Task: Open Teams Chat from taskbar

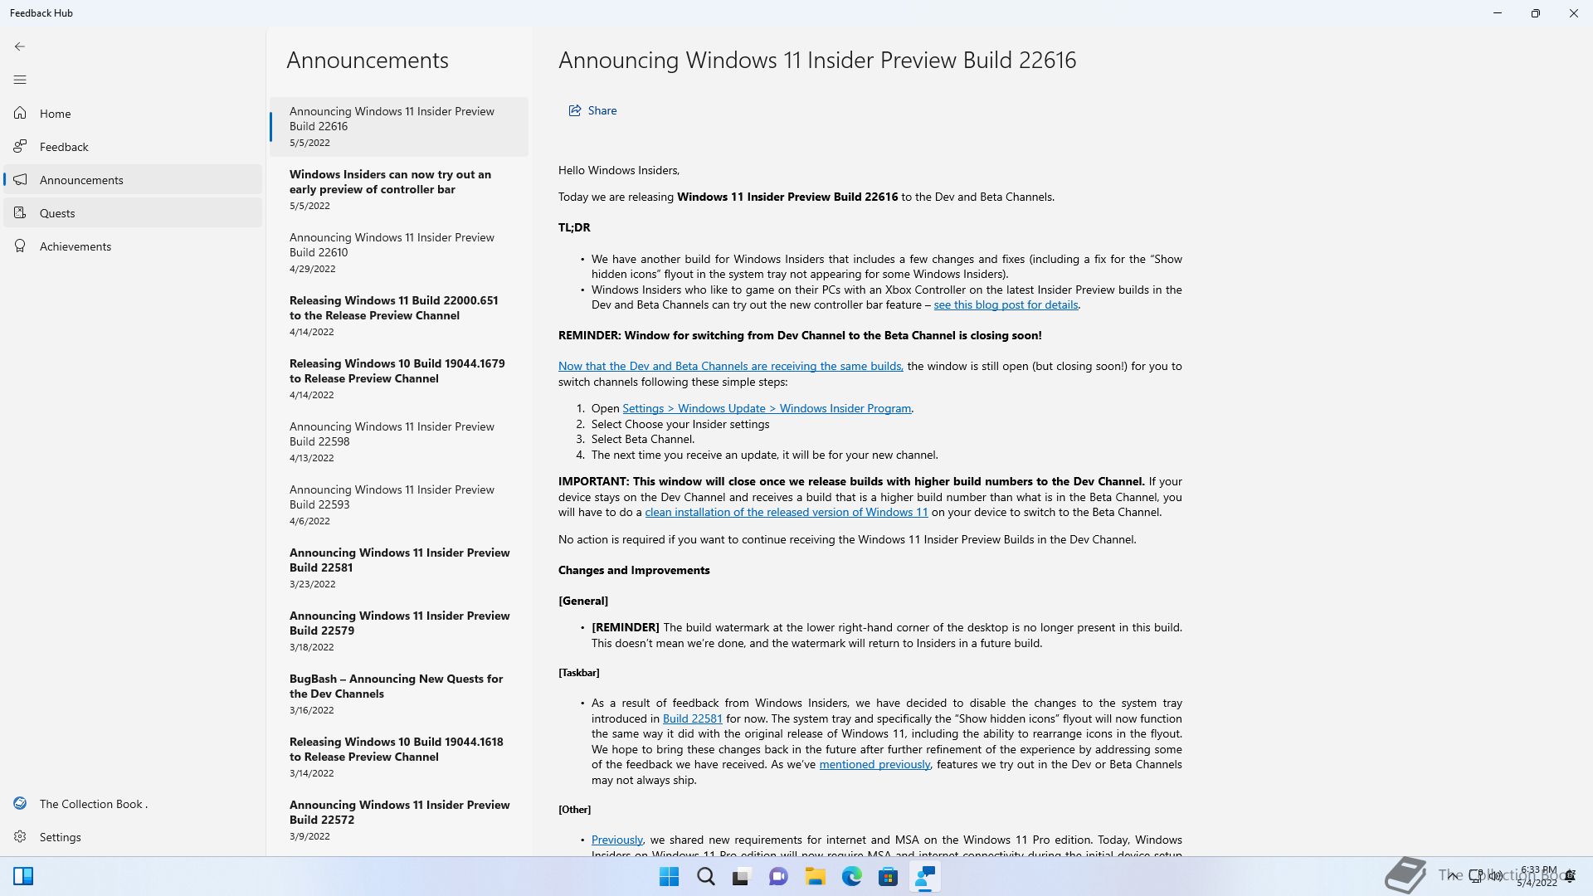Action: point(778,876)
